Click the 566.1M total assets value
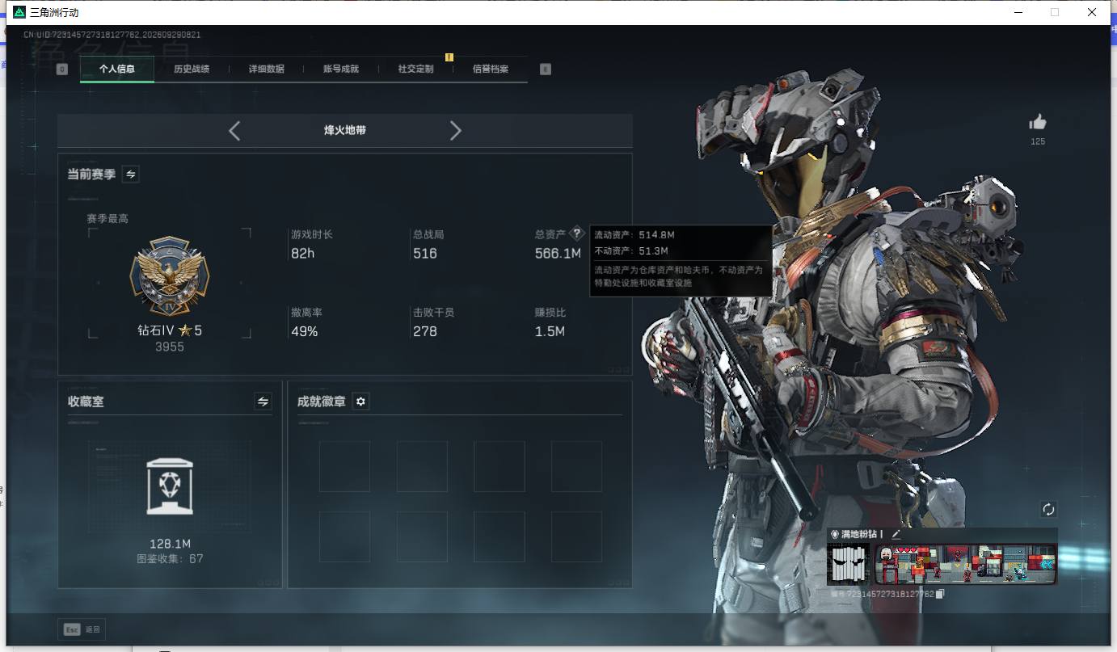Screen dimensions: 1117x652 click(558, 254)
